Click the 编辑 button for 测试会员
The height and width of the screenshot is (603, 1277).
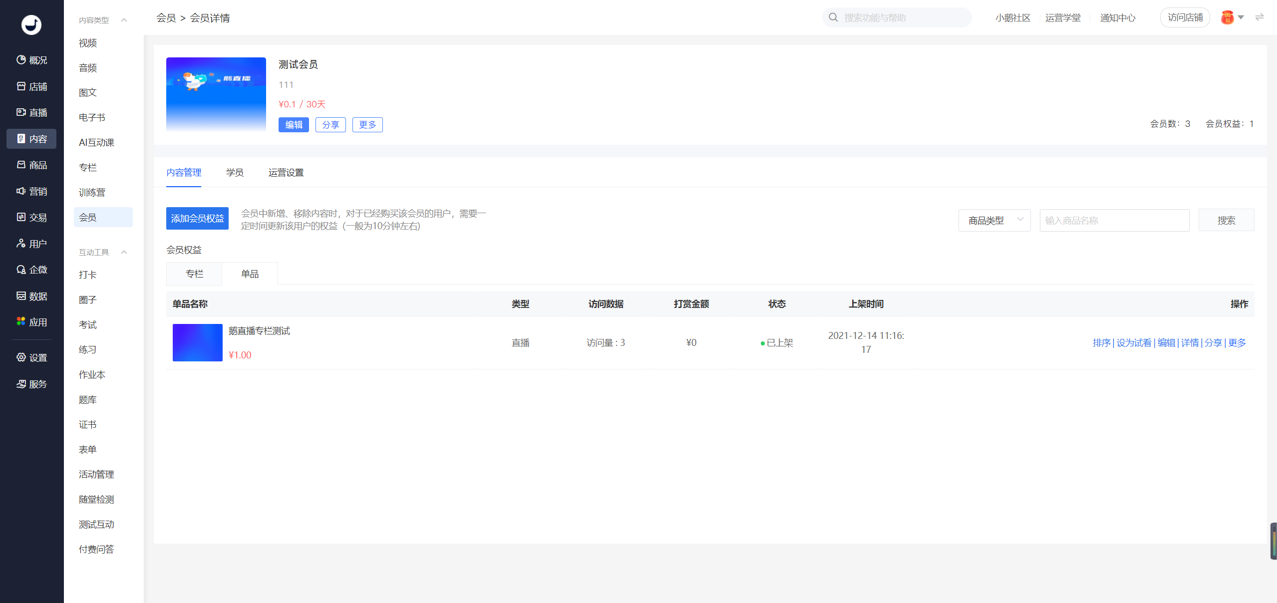pyautogui.click(x=294, y=125)
